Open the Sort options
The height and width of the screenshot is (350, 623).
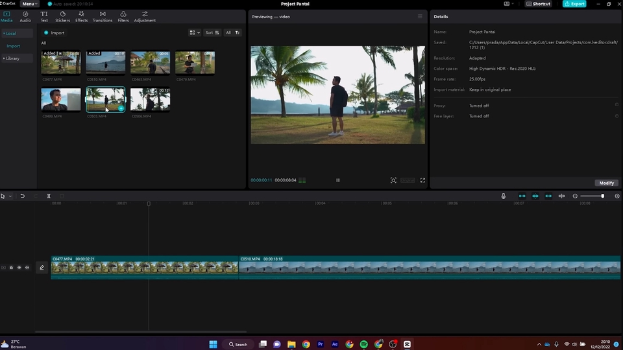tap(212, 32)
